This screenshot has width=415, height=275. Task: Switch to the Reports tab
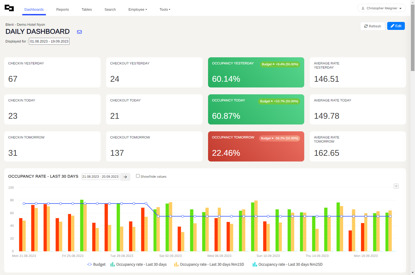[x=62, y=10]
